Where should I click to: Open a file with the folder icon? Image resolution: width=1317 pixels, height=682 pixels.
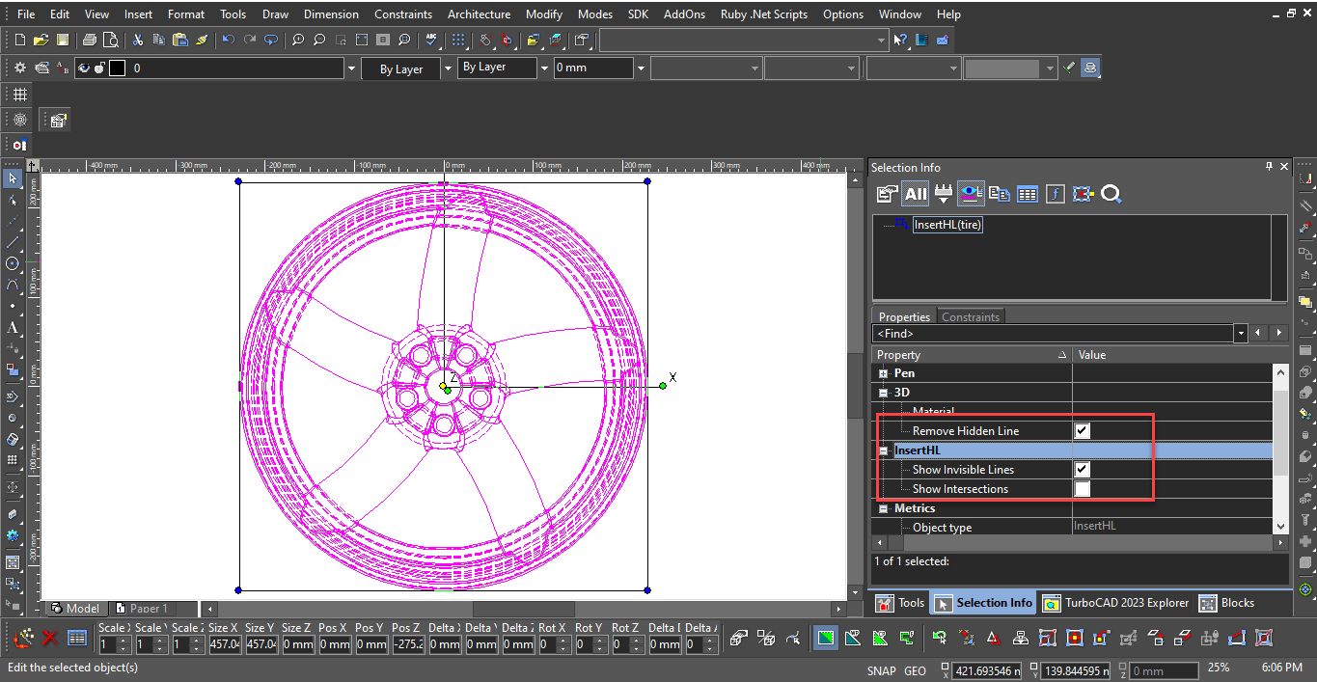tap(41, 40)
